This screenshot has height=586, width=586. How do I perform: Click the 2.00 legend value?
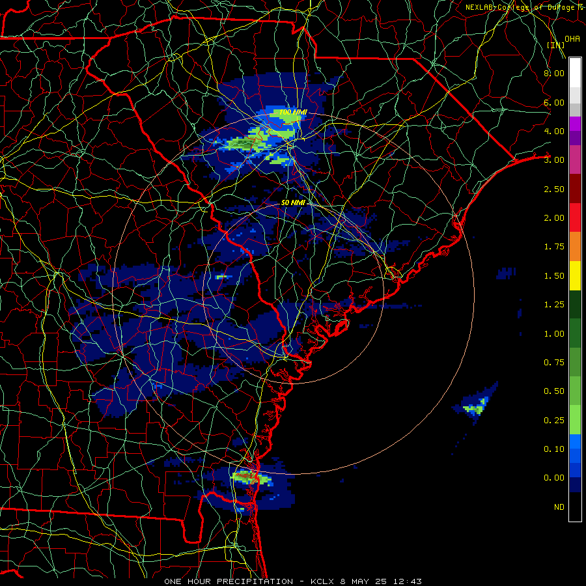click(554, 218)
